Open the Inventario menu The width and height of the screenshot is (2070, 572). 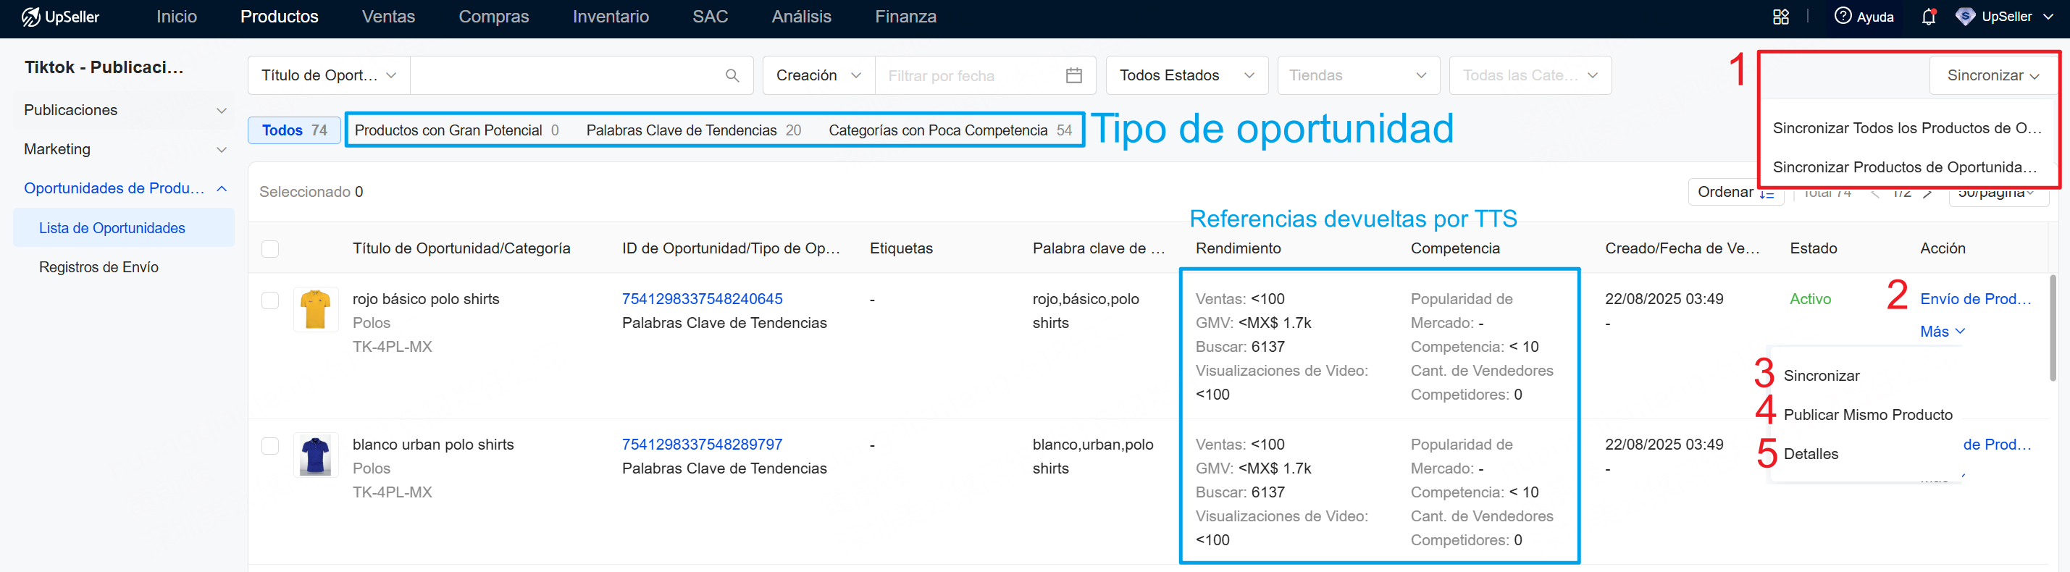click(611, 17)
